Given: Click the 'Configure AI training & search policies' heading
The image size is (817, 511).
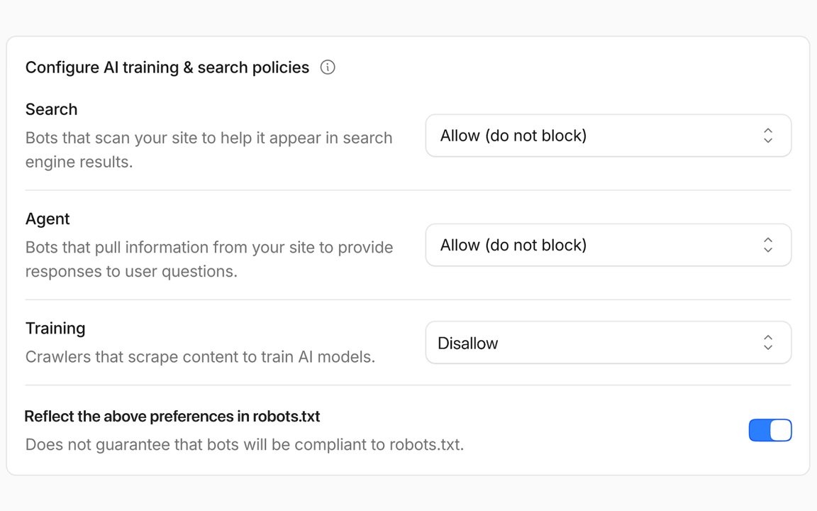Looking at the screenshot, I should coord(167,67).
